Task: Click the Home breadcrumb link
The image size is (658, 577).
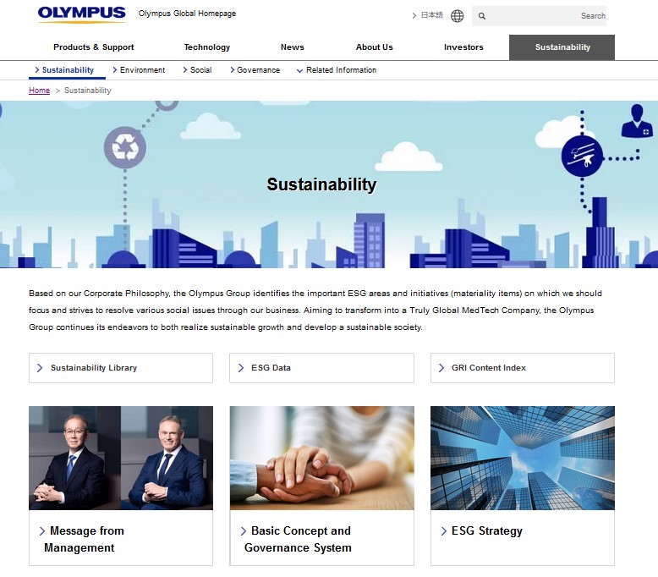Action: click(39, 91)
